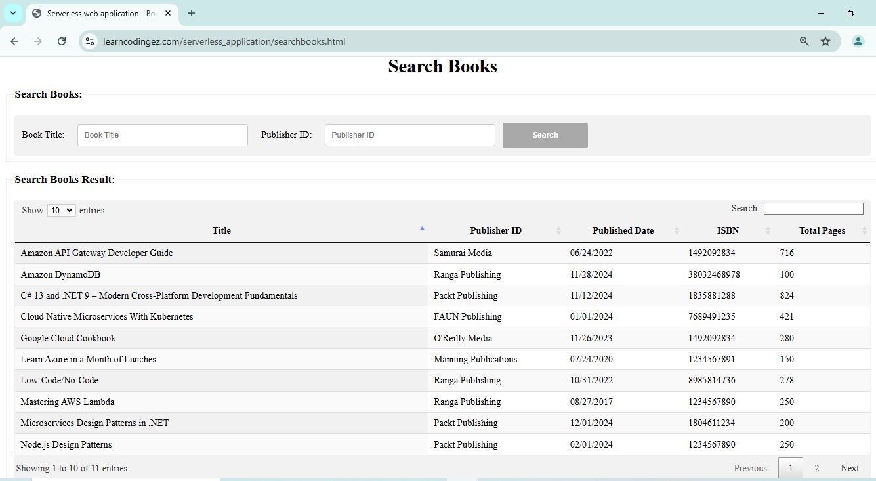Reload the page with the refresh icon
The width and height of the screenshot is (876, 481).
click(x=62, y=41)
